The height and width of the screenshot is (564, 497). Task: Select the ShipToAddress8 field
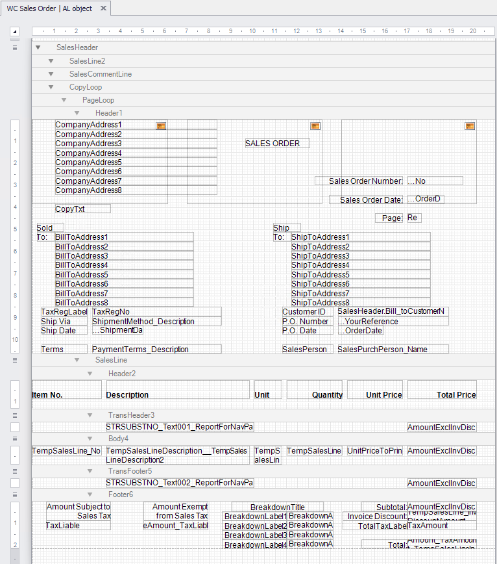point(361,303)
